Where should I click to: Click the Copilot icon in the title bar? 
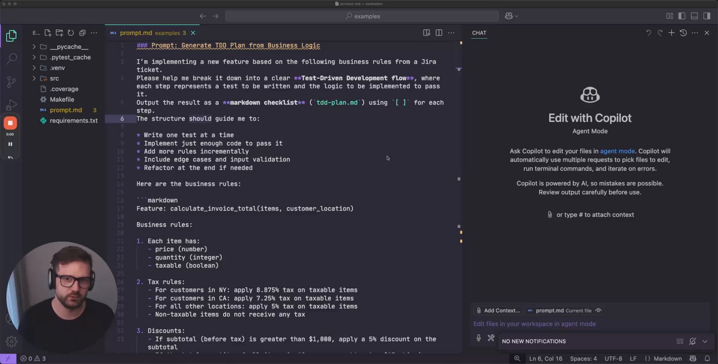coord(509,16)
